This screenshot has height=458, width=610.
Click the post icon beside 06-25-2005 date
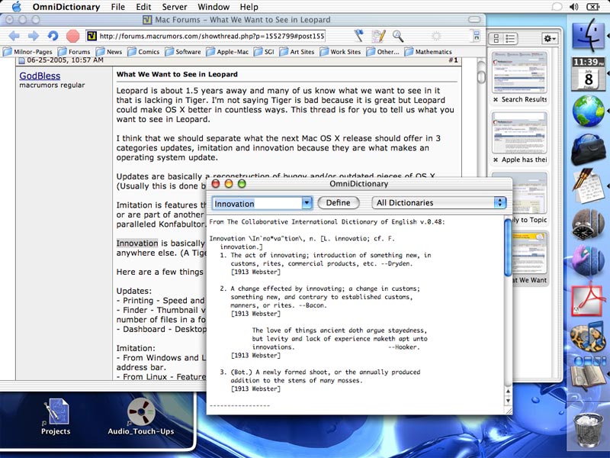click(x=22, y=60)
